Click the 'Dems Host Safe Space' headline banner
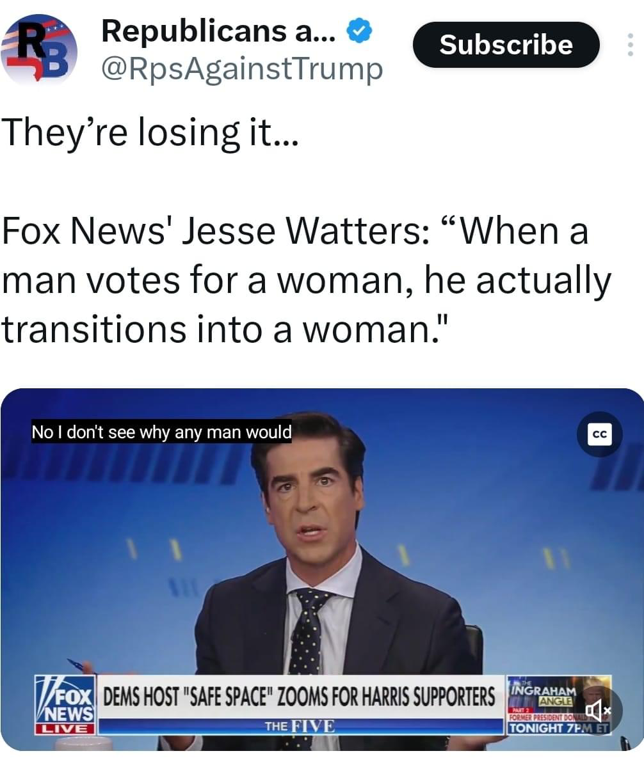Image resolution: width=644 pixels, height=774 pixels. [x=300, y=696]
